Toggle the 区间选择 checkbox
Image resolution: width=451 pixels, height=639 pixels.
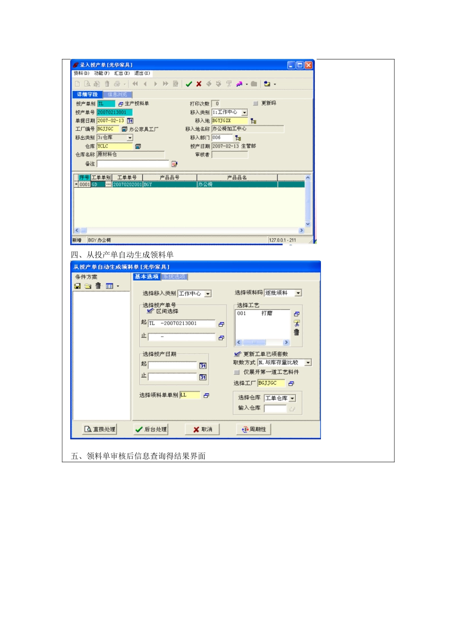(150, 311)
